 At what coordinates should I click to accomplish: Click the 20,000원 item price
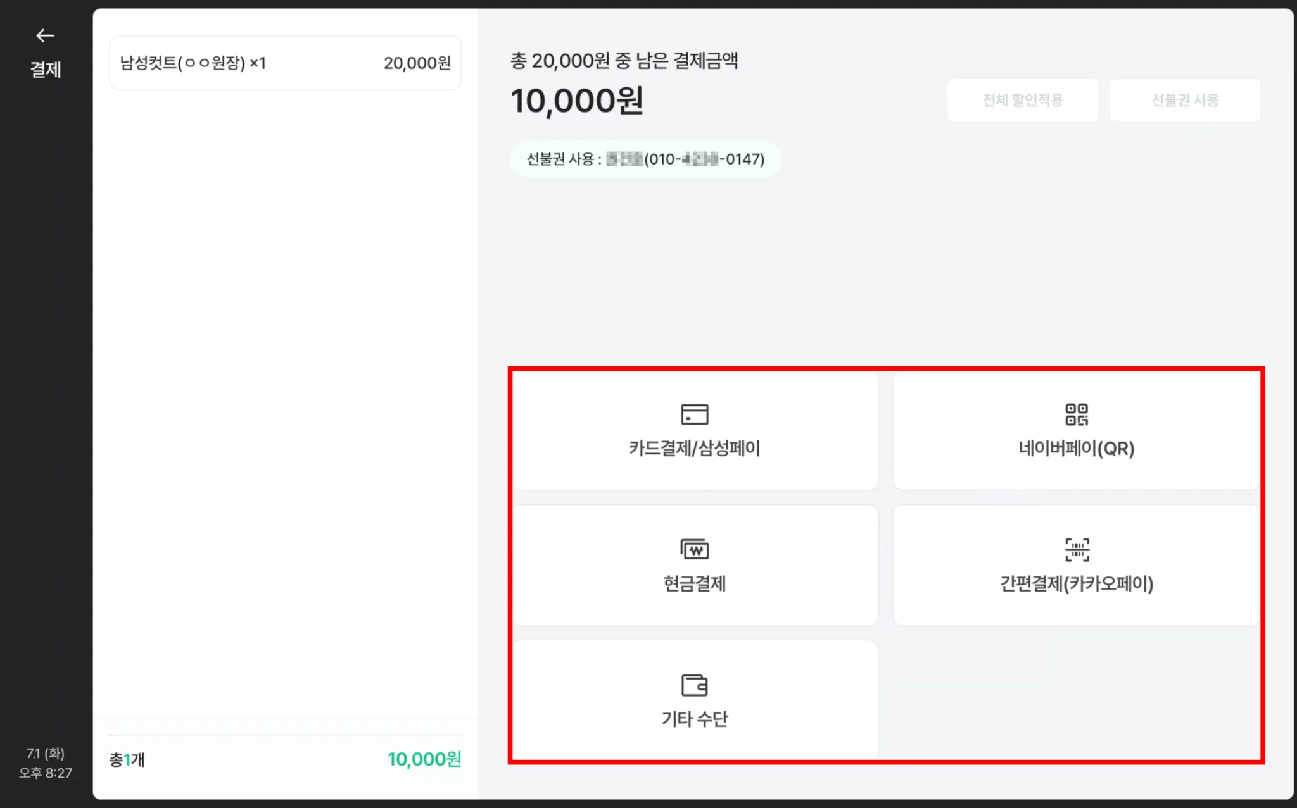point(417,63)
